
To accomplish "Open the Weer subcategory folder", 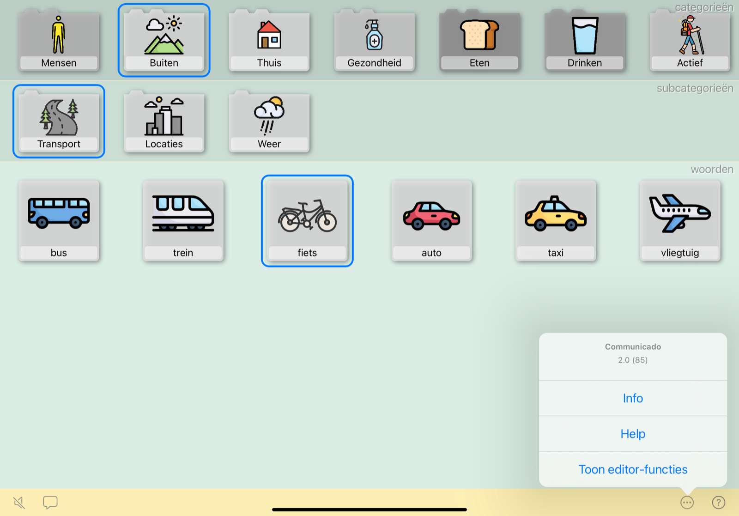I will (x=269, y=122).
